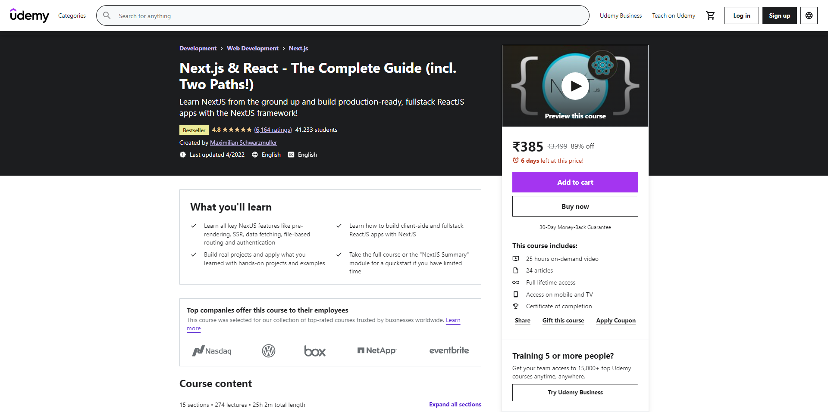This screenshot has width=828, height=412.
Task: Click in the Search for anything field
Action: pos(349,16)
